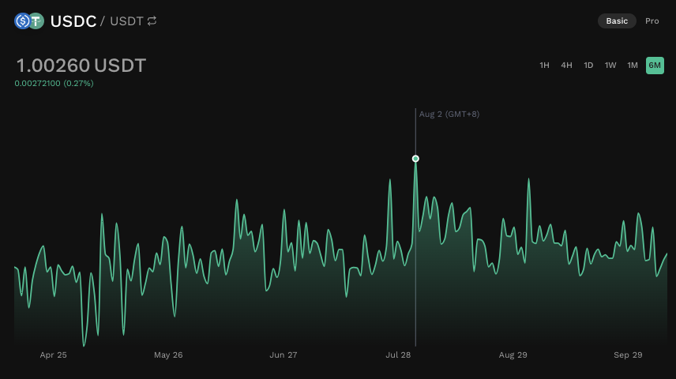This screenshot has width=676, height=379.
Task: Select the 4H timeframe
Action: (566, 65)
